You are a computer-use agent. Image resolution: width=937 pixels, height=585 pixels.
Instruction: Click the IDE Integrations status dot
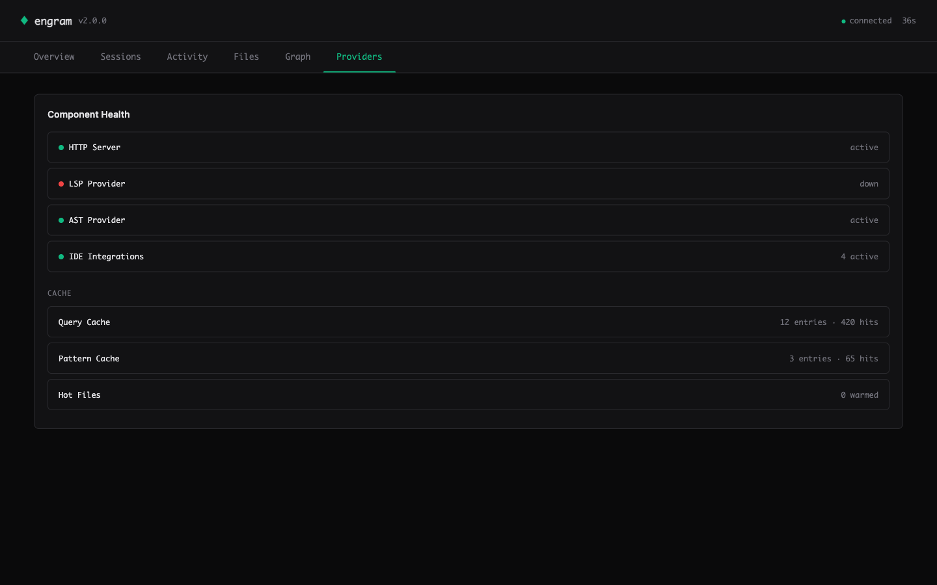[x=61, y=256]
